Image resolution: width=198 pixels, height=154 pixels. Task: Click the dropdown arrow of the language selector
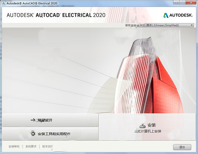click(x=192, y=25)
